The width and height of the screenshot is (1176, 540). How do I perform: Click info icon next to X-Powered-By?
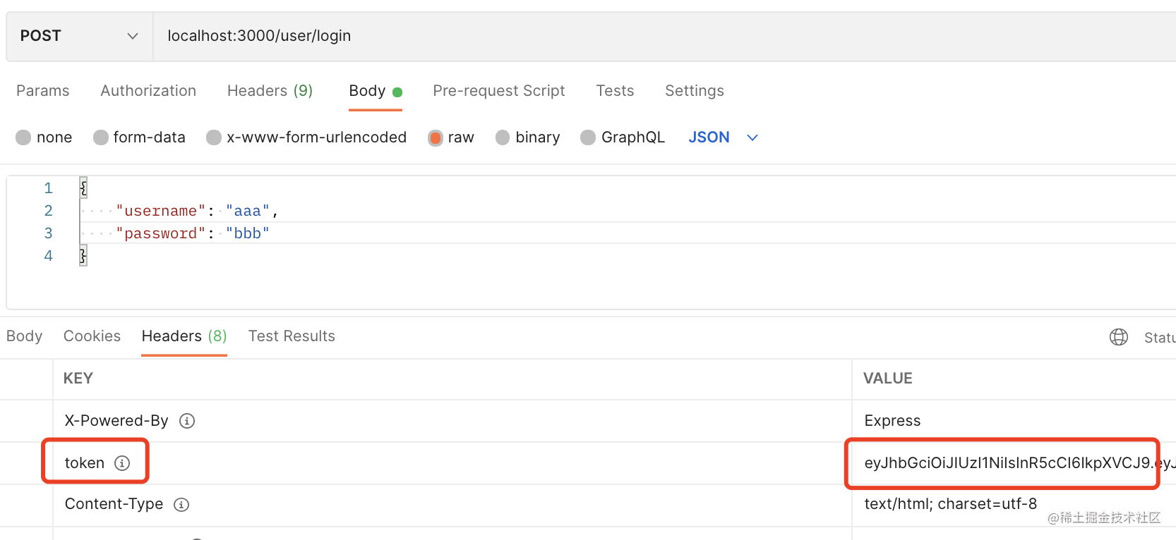click(x=187, y=421)
